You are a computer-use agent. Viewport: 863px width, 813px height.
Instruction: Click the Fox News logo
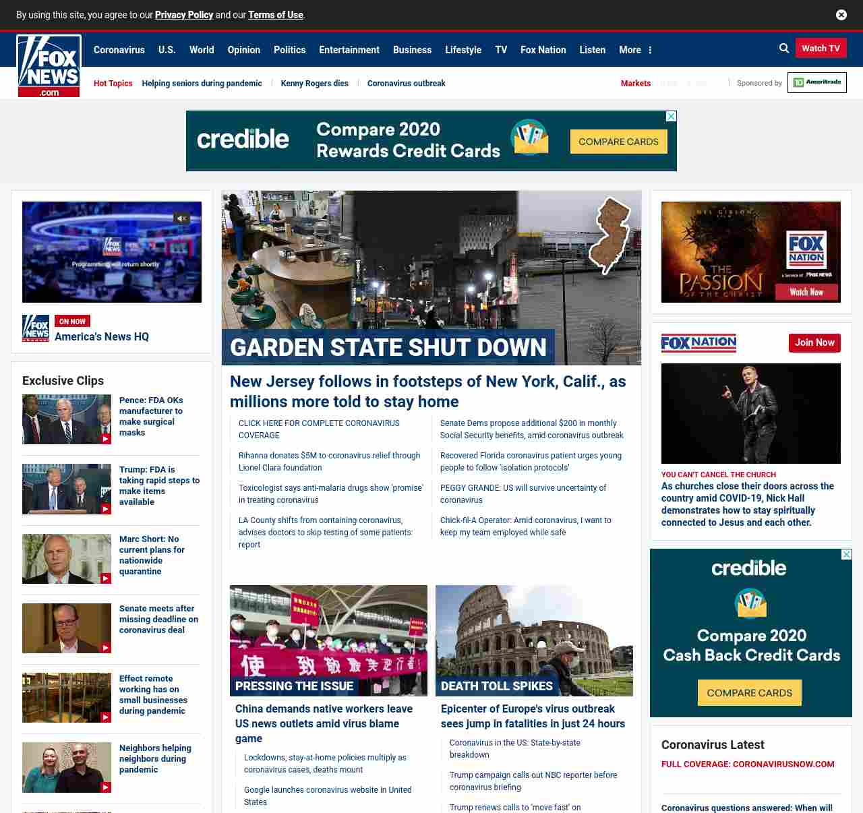[49, 66]
